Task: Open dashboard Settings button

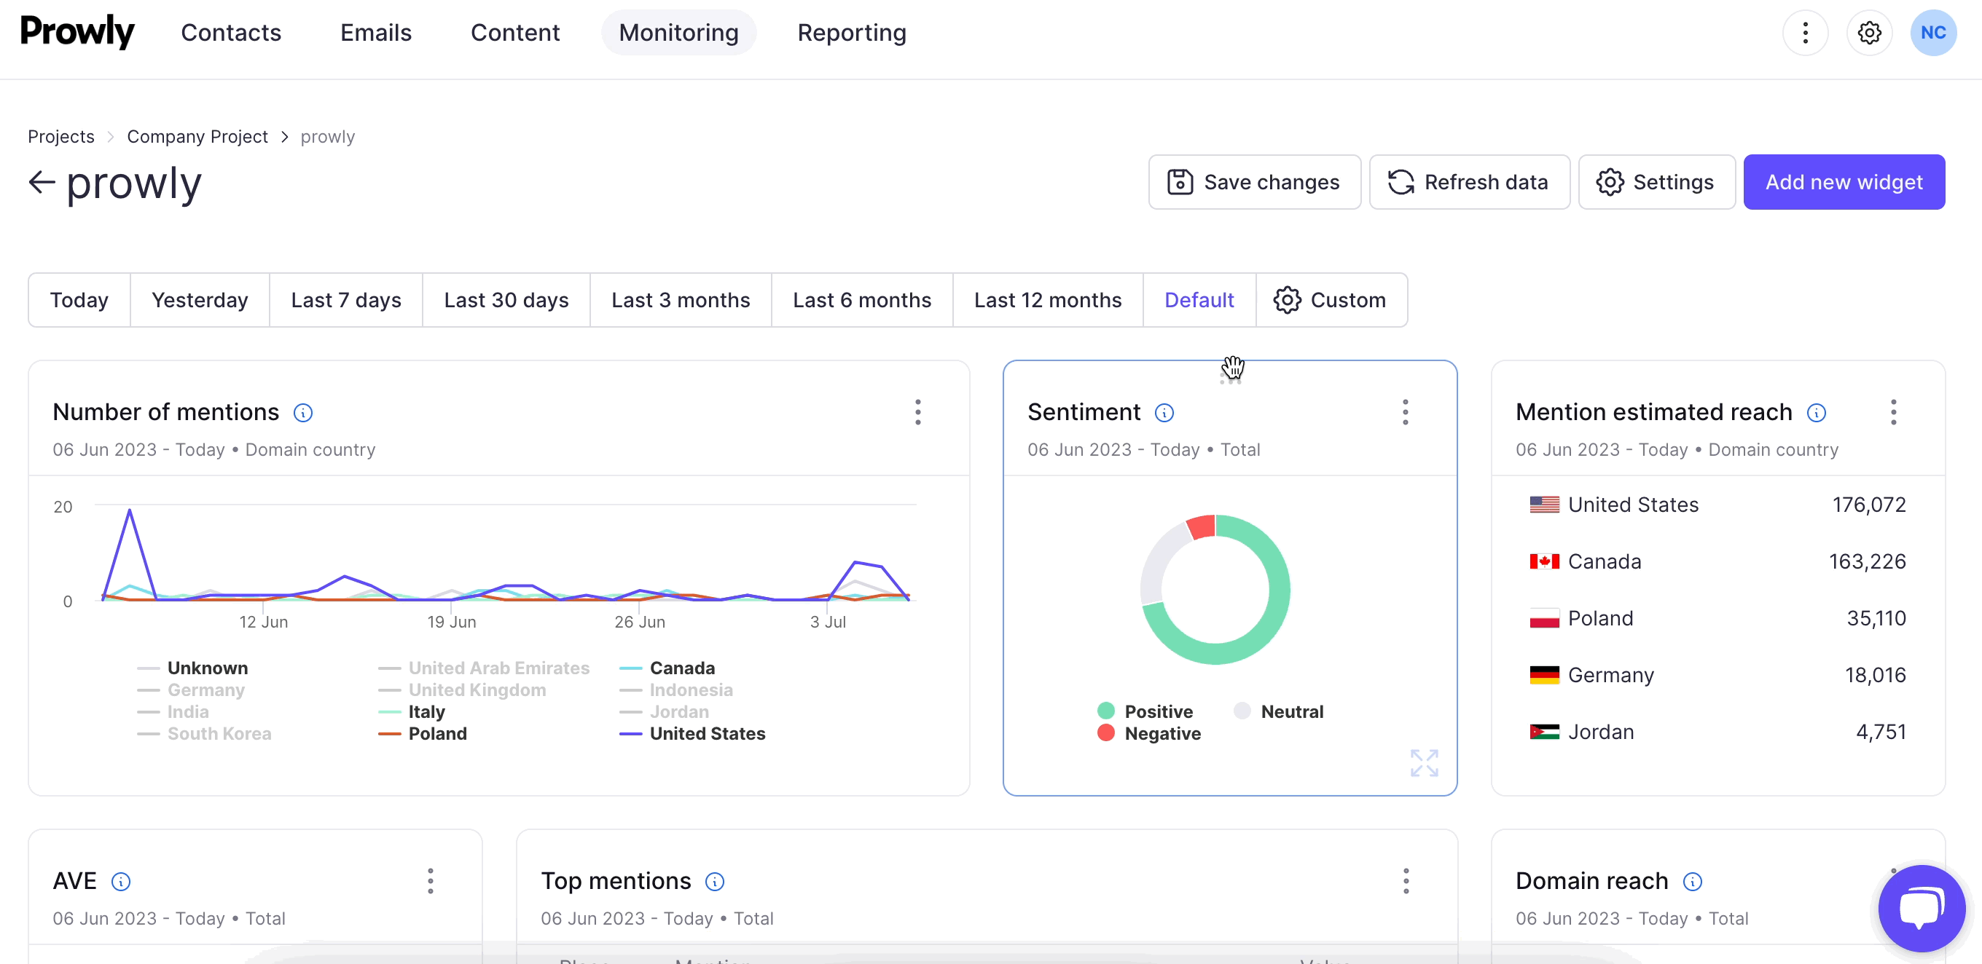Action: tap(1656, 182)
